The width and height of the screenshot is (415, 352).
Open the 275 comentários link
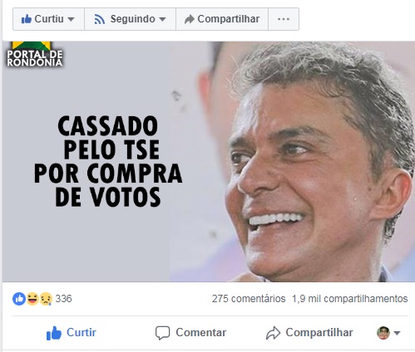pos(249,299)
